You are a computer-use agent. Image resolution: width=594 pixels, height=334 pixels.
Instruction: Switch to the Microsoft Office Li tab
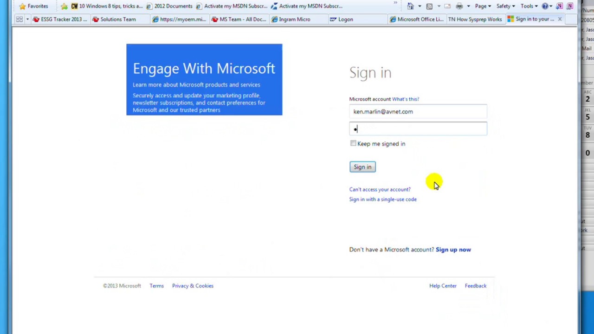pos(417,19)
